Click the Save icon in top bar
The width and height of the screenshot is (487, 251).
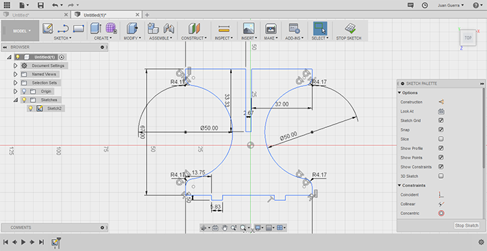[40, 6]
